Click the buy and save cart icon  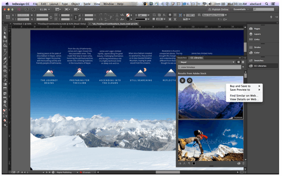pyautogui.click(x=182, y=80)
